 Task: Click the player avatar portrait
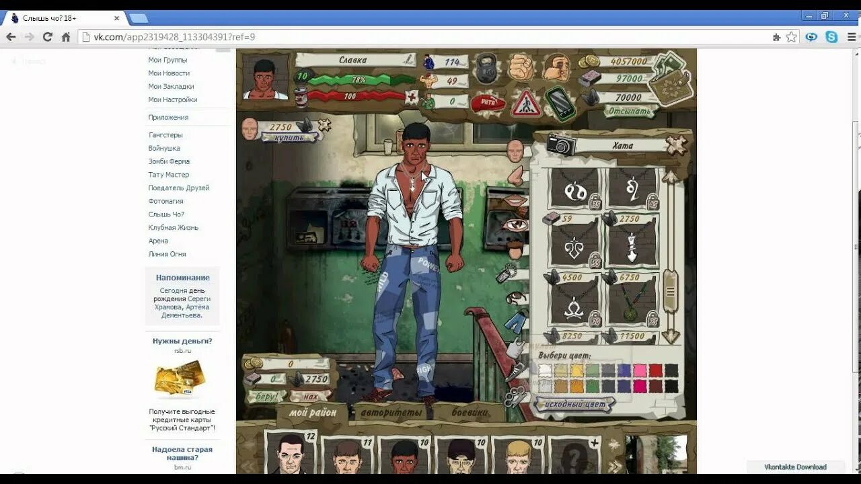click(x=265, y=77)
